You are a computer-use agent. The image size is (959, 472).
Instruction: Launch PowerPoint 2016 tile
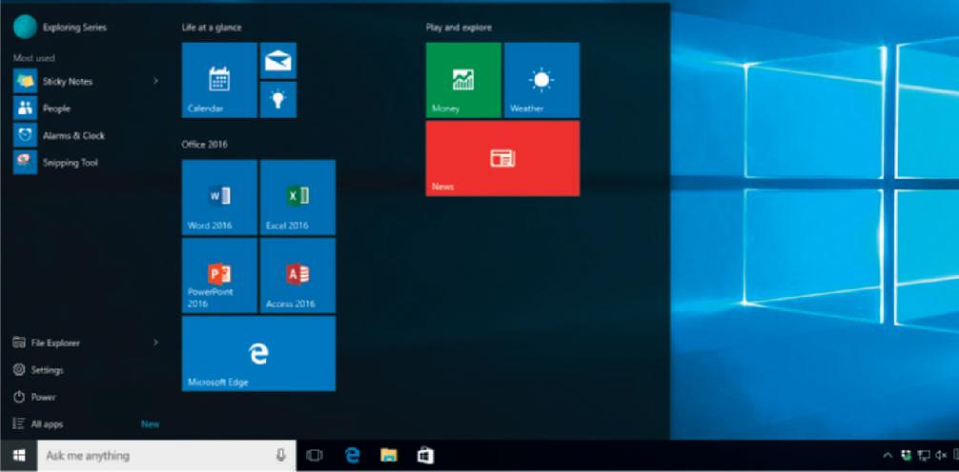(x=219, y=275)
